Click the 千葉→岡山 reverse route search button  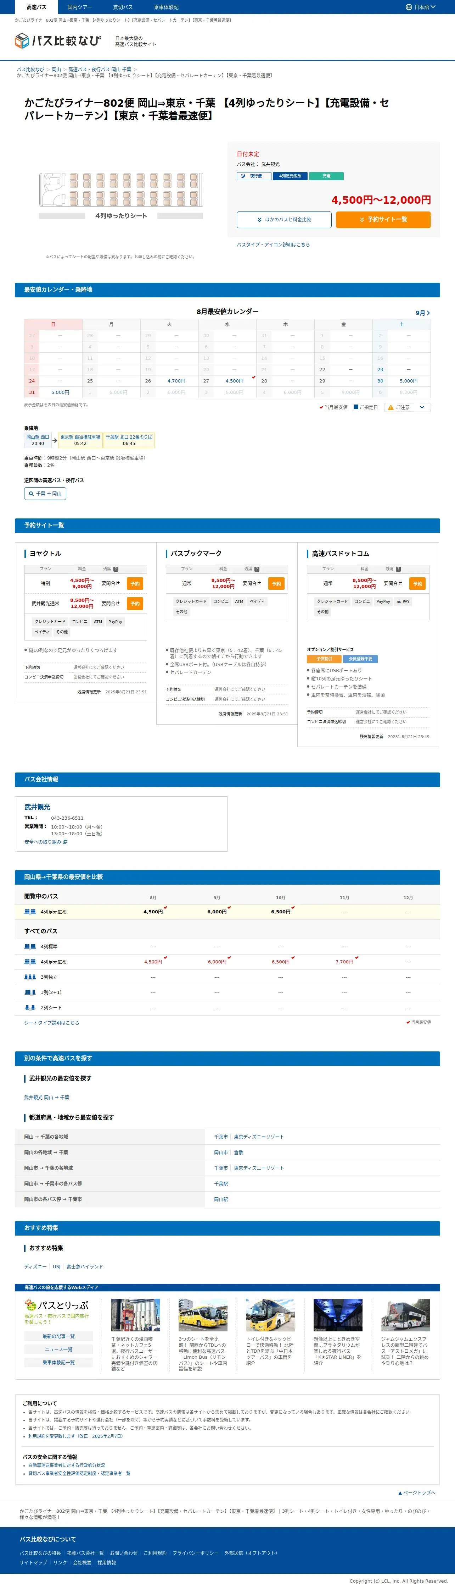tap(45, 494)
